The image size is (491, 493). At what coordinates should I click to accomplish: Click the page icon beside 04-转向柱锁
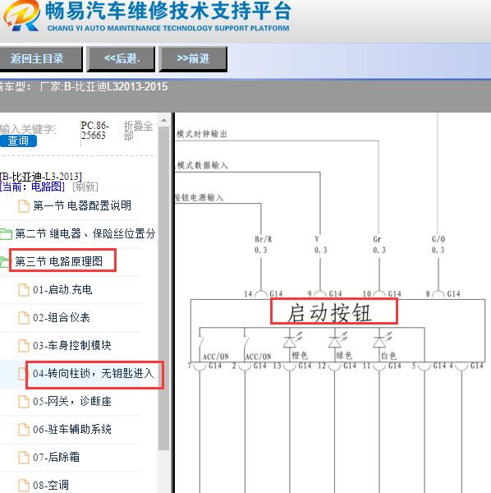click(x=22, y=374)
